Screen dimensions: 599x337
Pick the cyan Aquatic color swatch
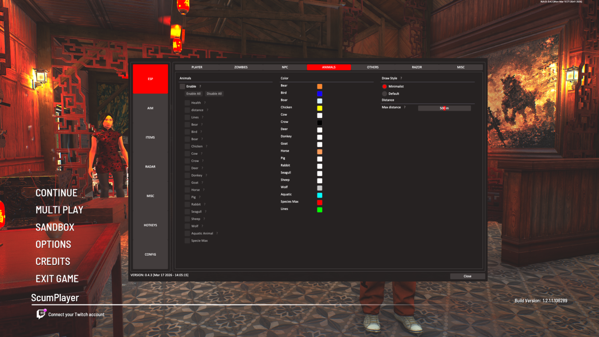(x=320, y=195)
